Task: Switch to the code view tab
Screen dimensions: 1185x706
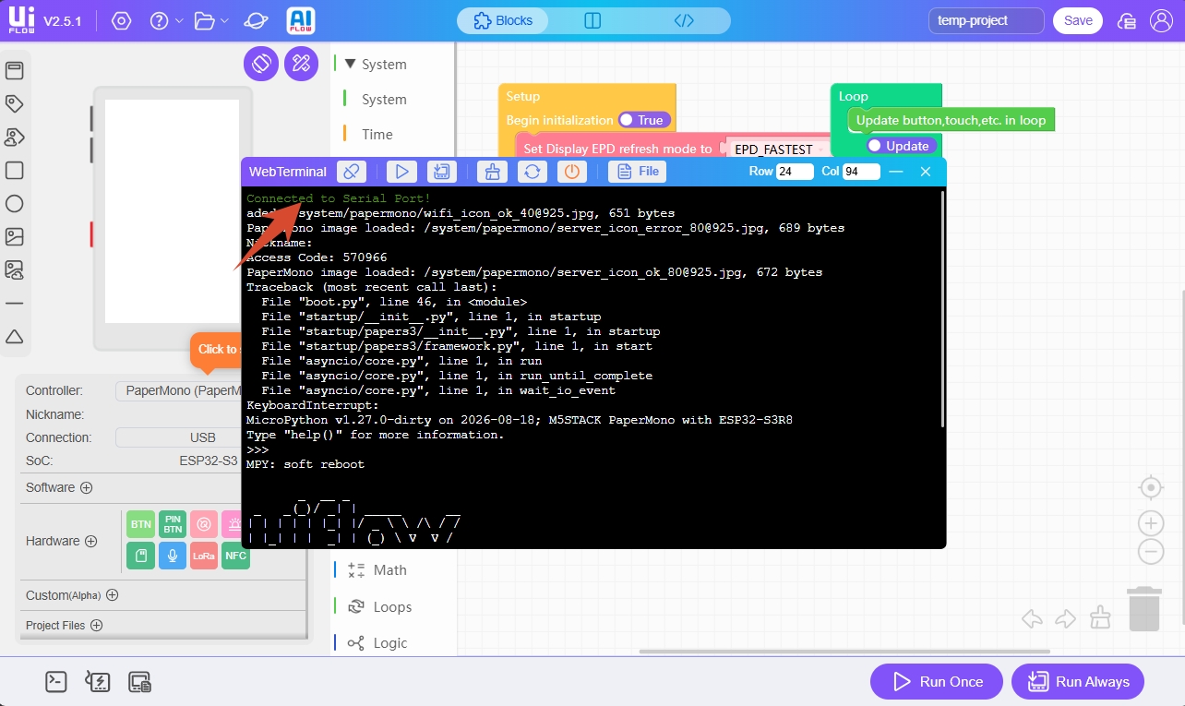Action: [684, 20]
